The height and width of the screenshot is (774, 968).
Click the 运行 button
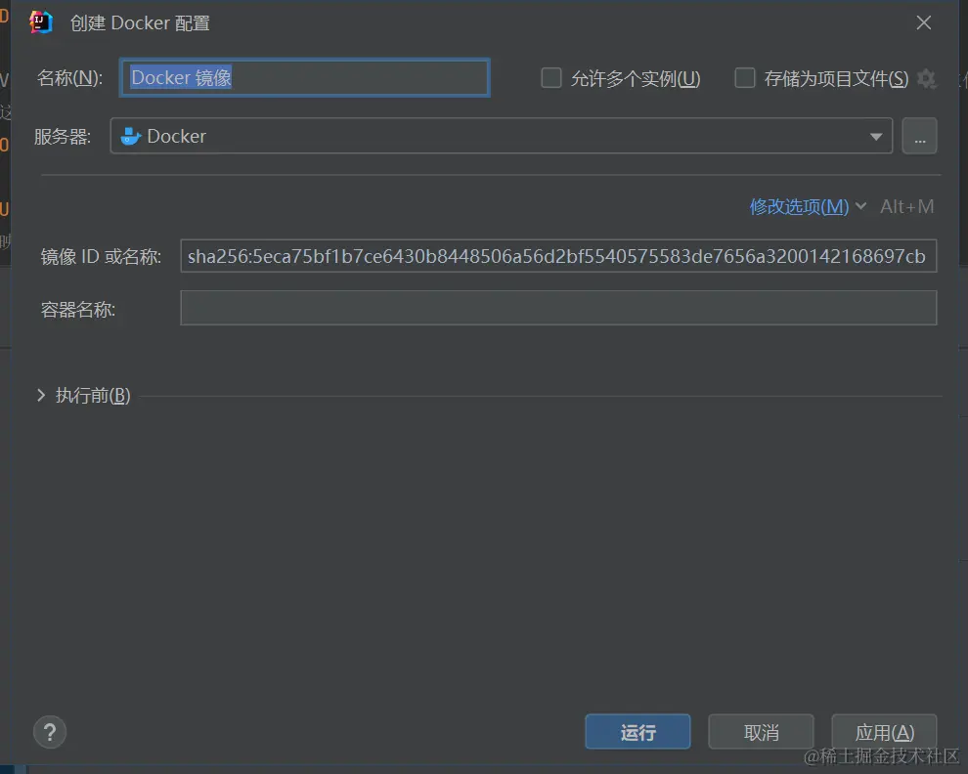[x=638, y=732]
